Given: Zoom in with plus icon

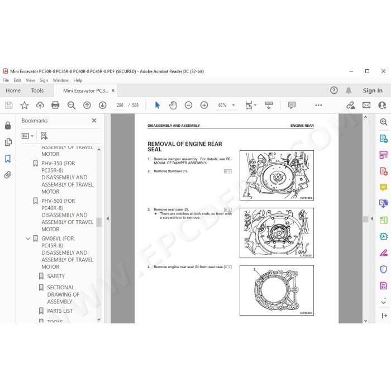Looking at the screenshot, I should [204, 105].
